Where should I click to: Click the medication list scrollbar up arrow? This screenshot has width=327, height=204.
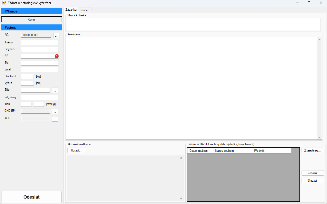pyautogui.click(x=181, y=158)
